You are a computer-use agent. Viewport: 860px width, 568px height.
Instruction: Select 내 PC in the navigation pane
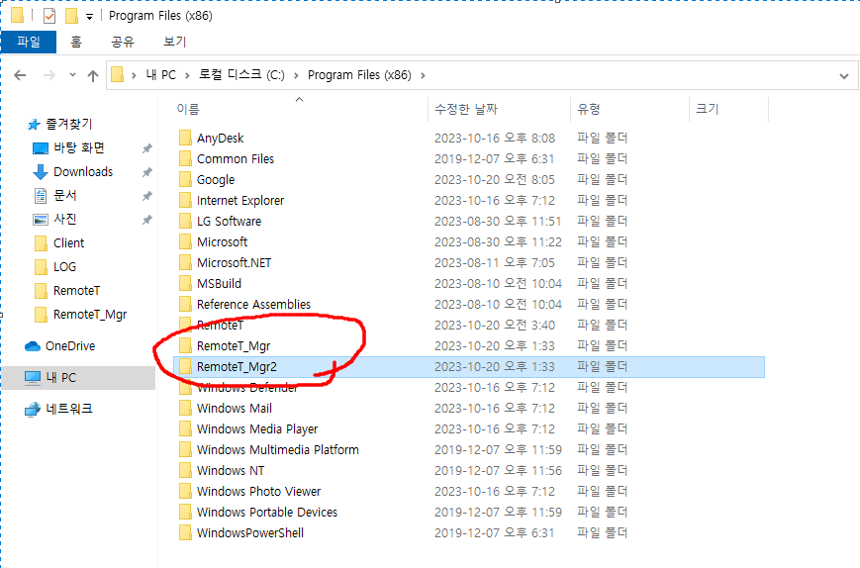61,378
